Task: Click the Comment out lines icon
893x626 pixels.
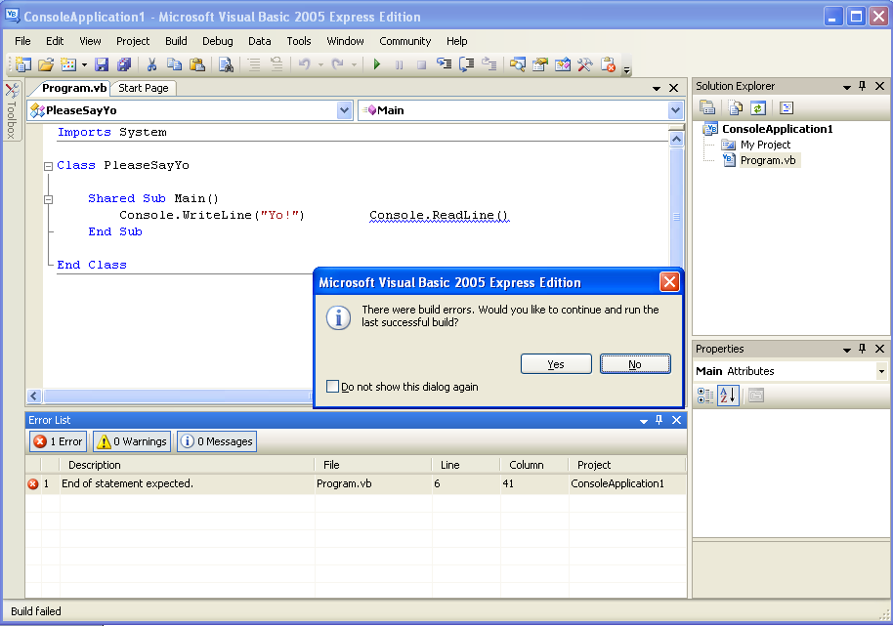Action: click(254, 64)
